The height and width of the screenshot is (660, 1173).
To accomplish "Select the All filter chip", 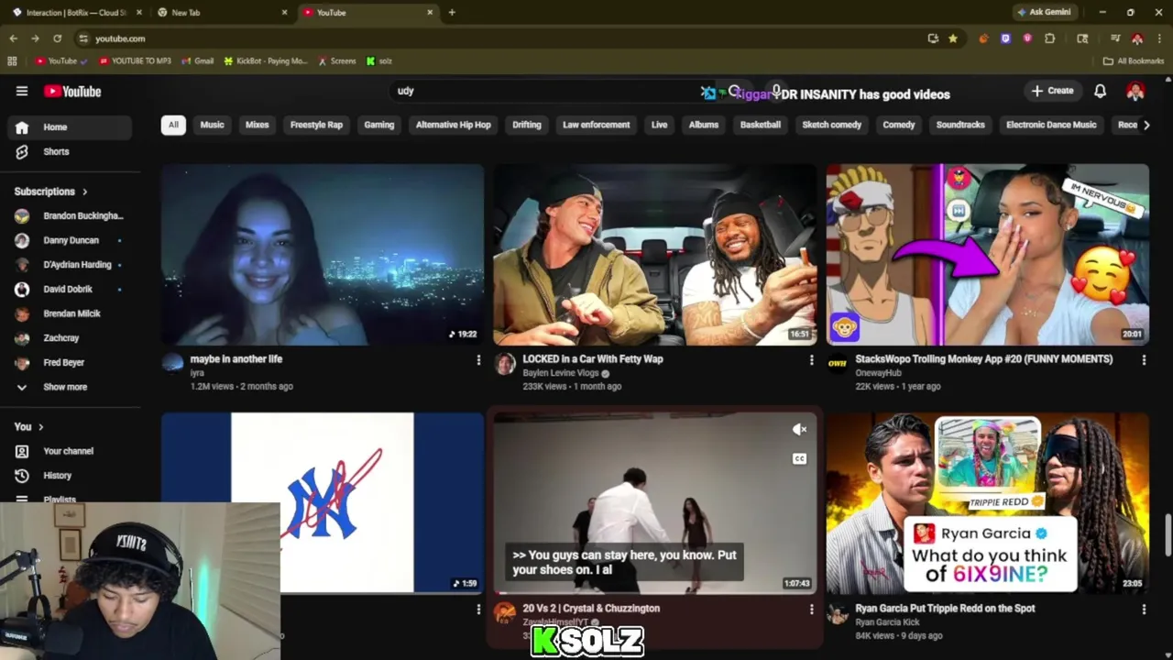I will tap(173, 125).
